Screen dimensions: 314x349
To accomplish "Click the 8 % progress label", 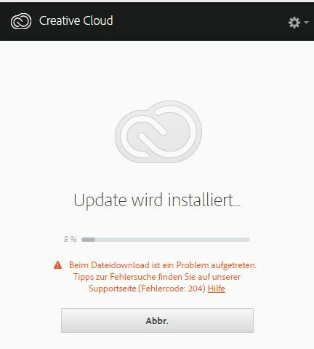I will point(71,239).
